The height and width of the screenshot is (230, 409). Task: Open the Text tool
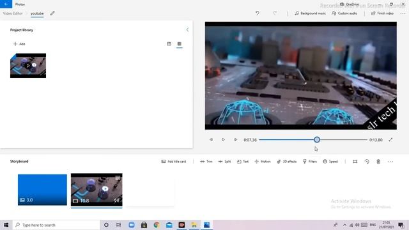point(243,162)
